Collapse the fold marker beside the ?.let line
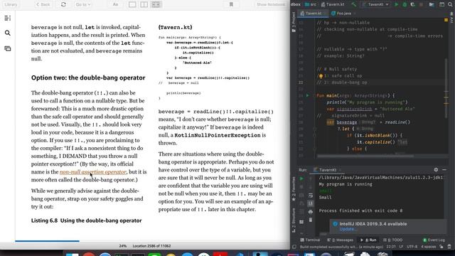The height and width of the screenshot is (256, 455). tap(314, 129)
